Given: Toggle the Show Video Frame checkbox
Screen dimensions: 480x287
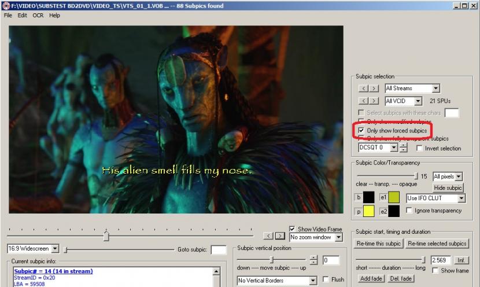Looking at the screenshot, I should coord(292,229).
